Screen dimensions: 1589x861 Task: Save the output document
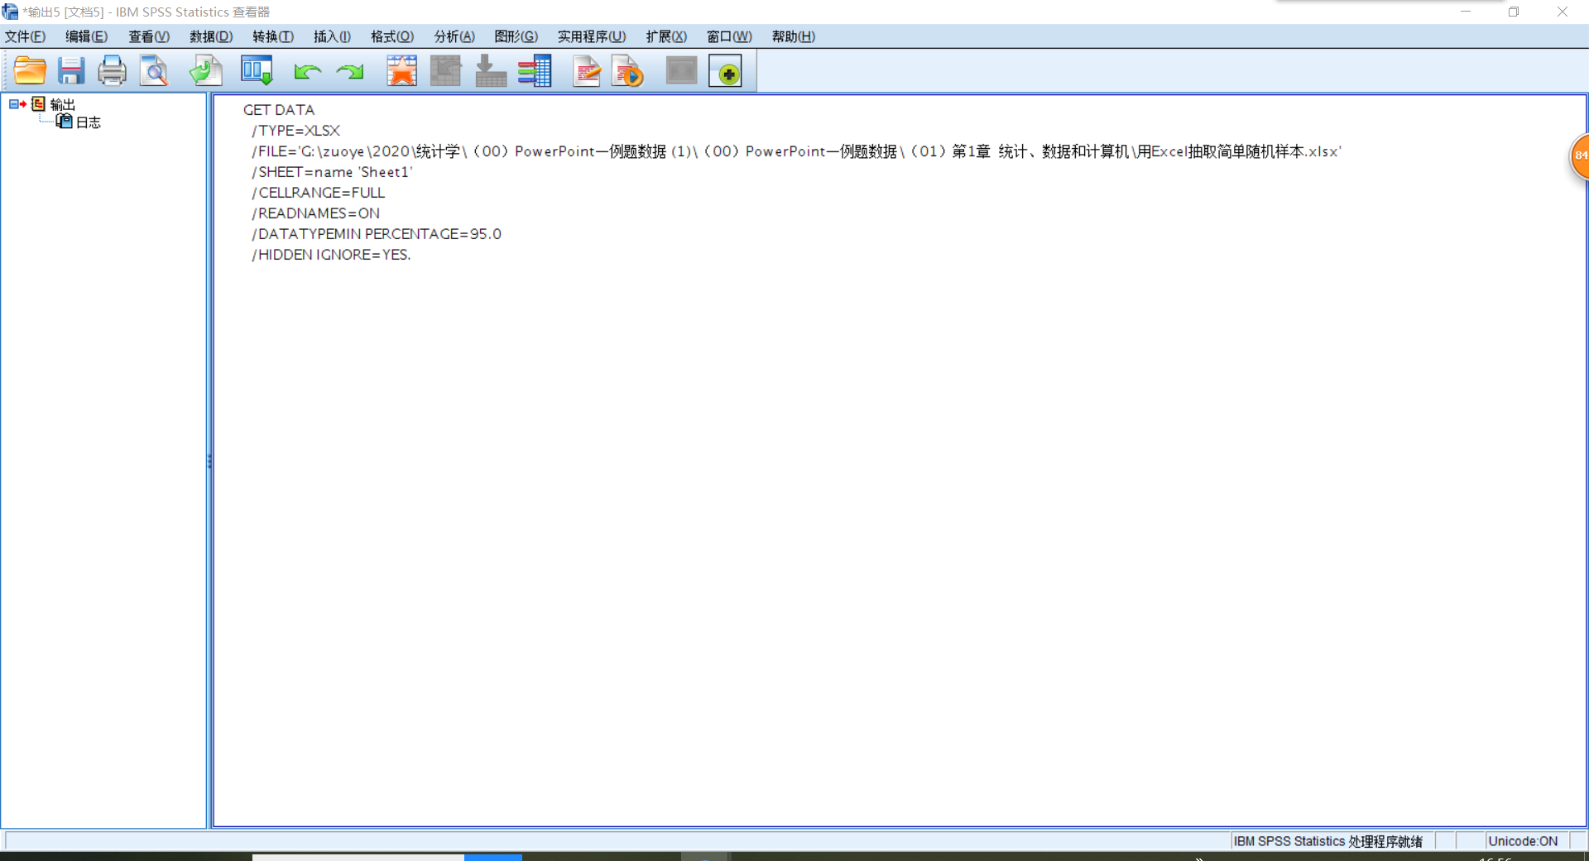point(71,71)
